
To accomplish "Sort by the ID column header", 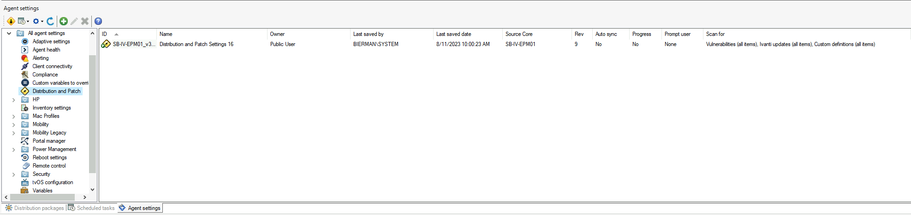I will pos(128,34).
